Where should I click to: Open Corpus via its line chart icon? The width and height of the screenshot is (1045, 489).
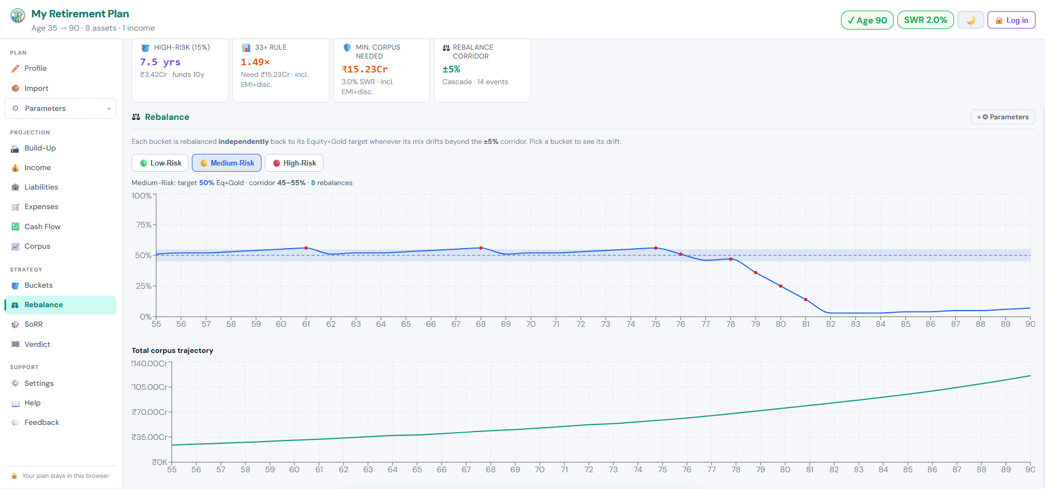[x=16, y=246]
